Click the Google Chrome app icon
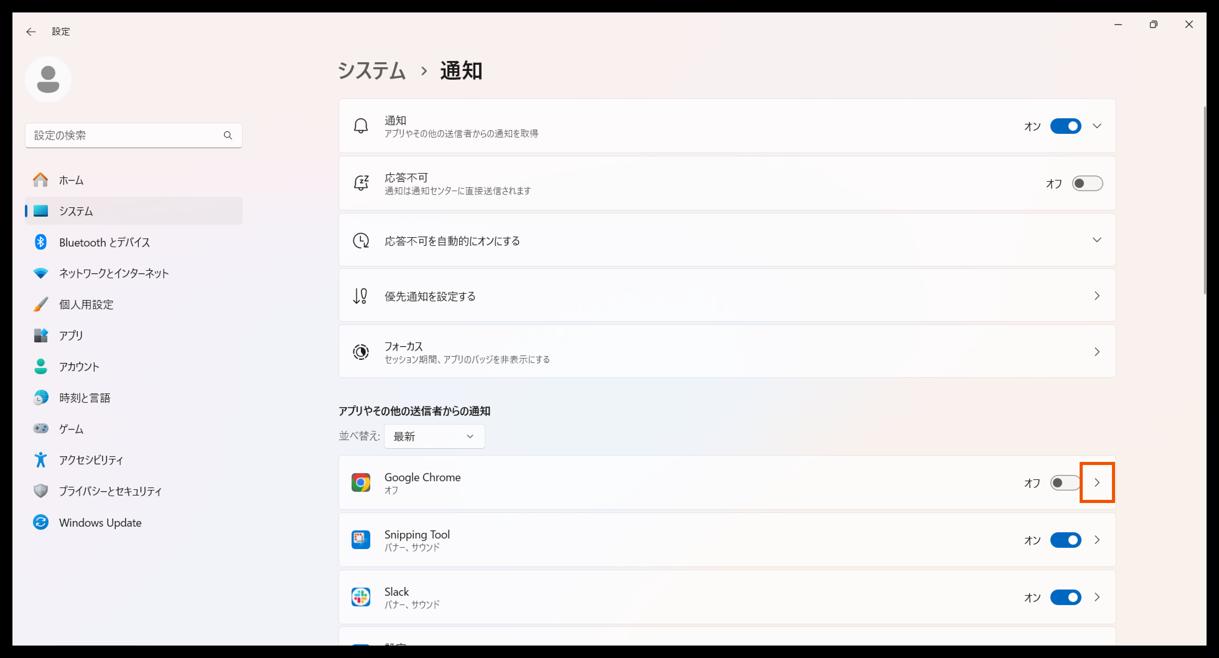The width and height of the screenshot is (1219, 658). tap(361, 482)
